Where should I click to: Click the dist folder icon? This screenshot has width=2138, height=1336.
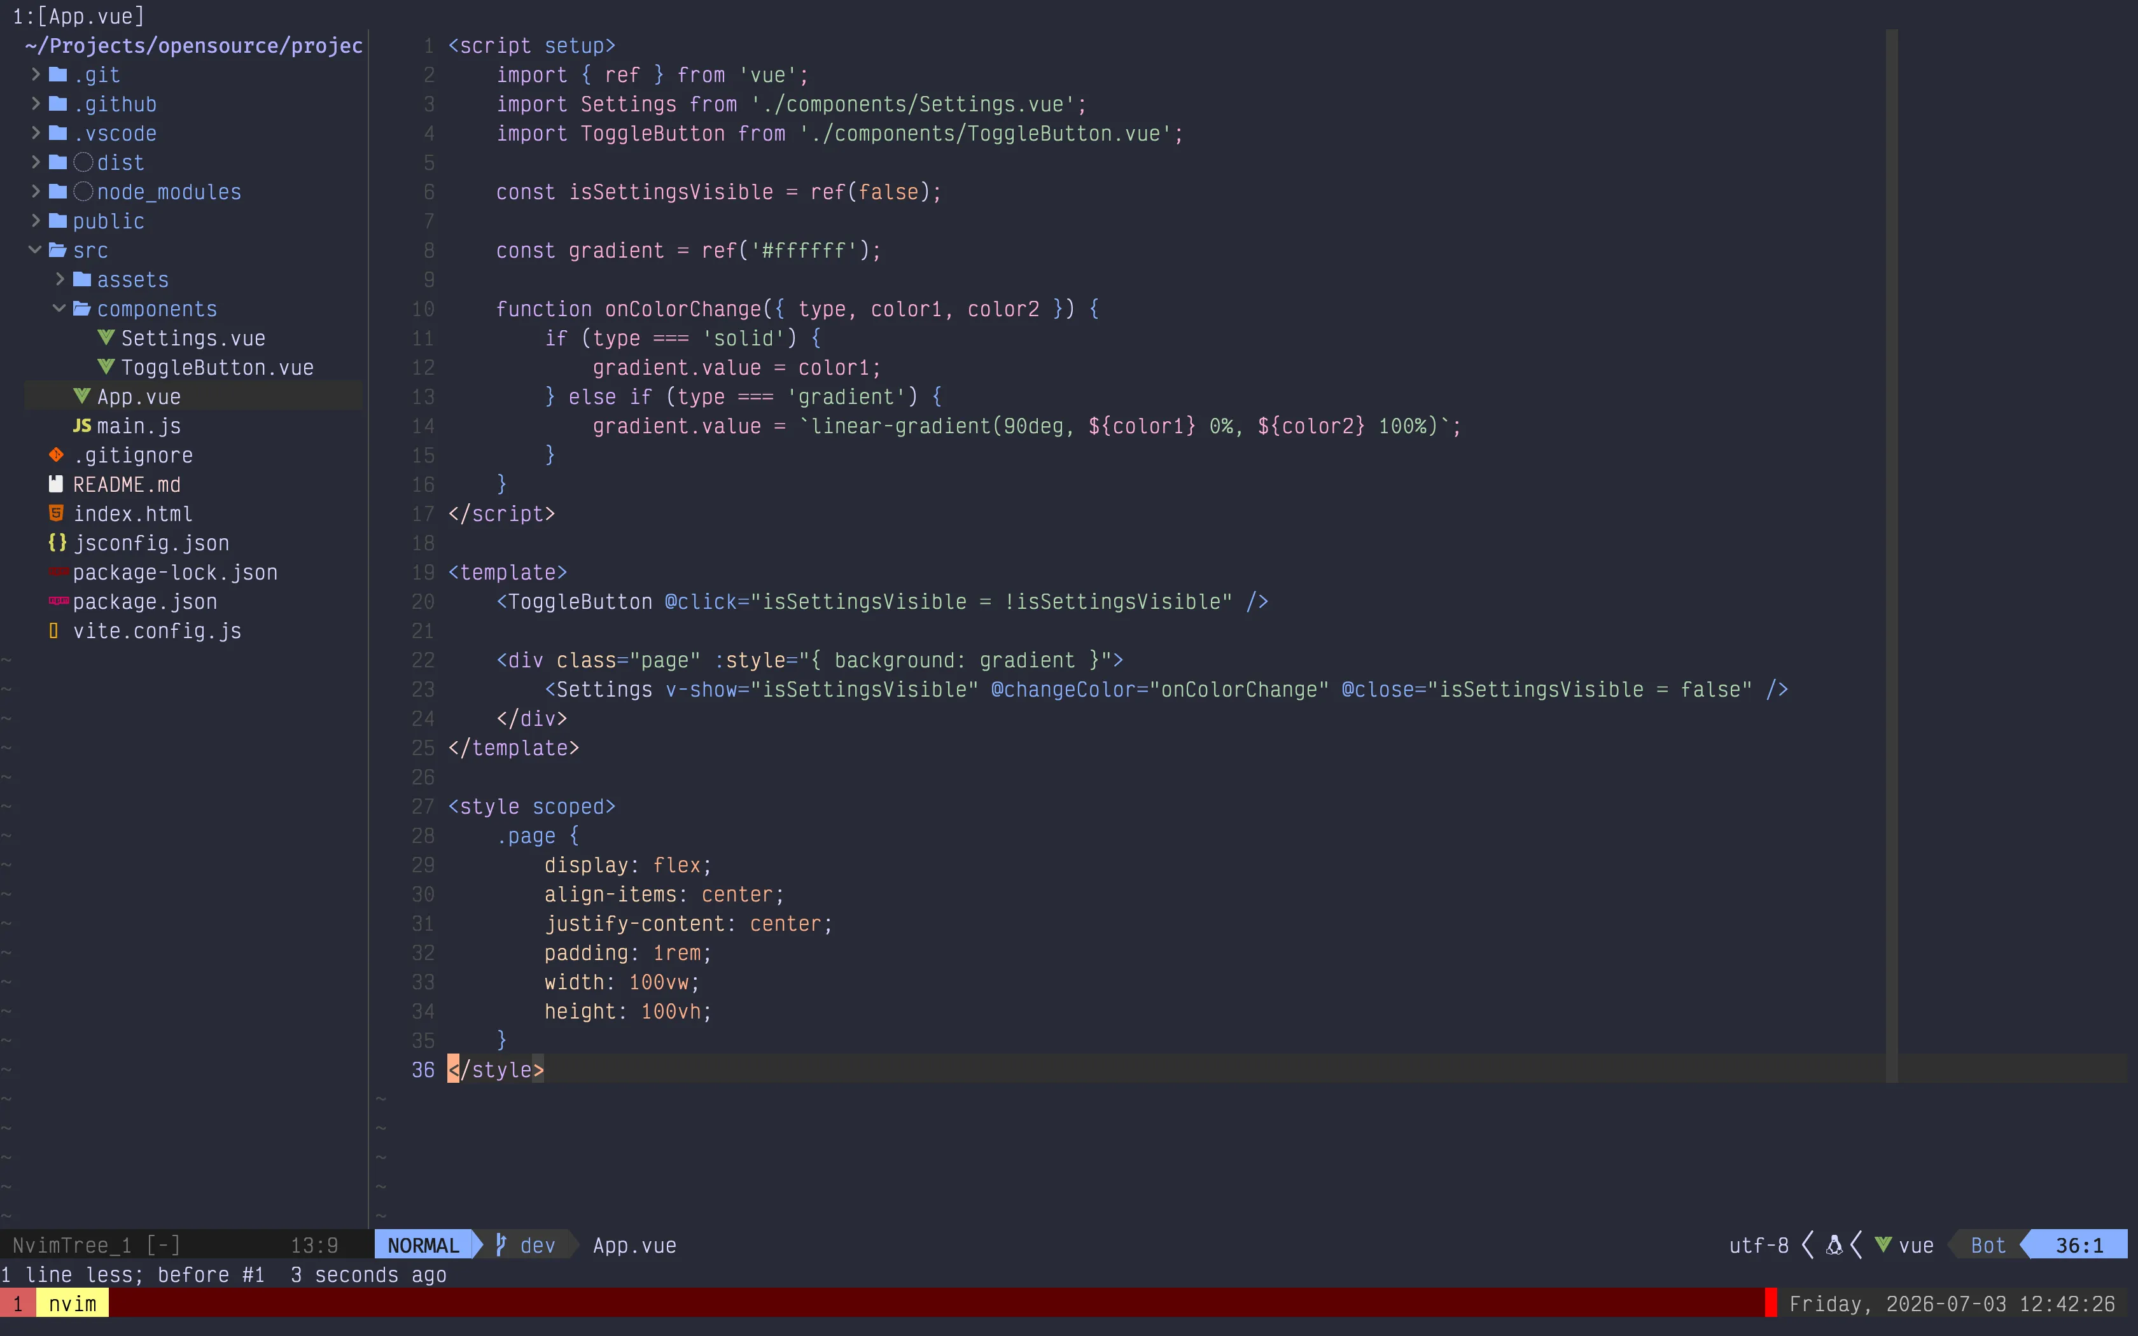click(x=59, y=162)
